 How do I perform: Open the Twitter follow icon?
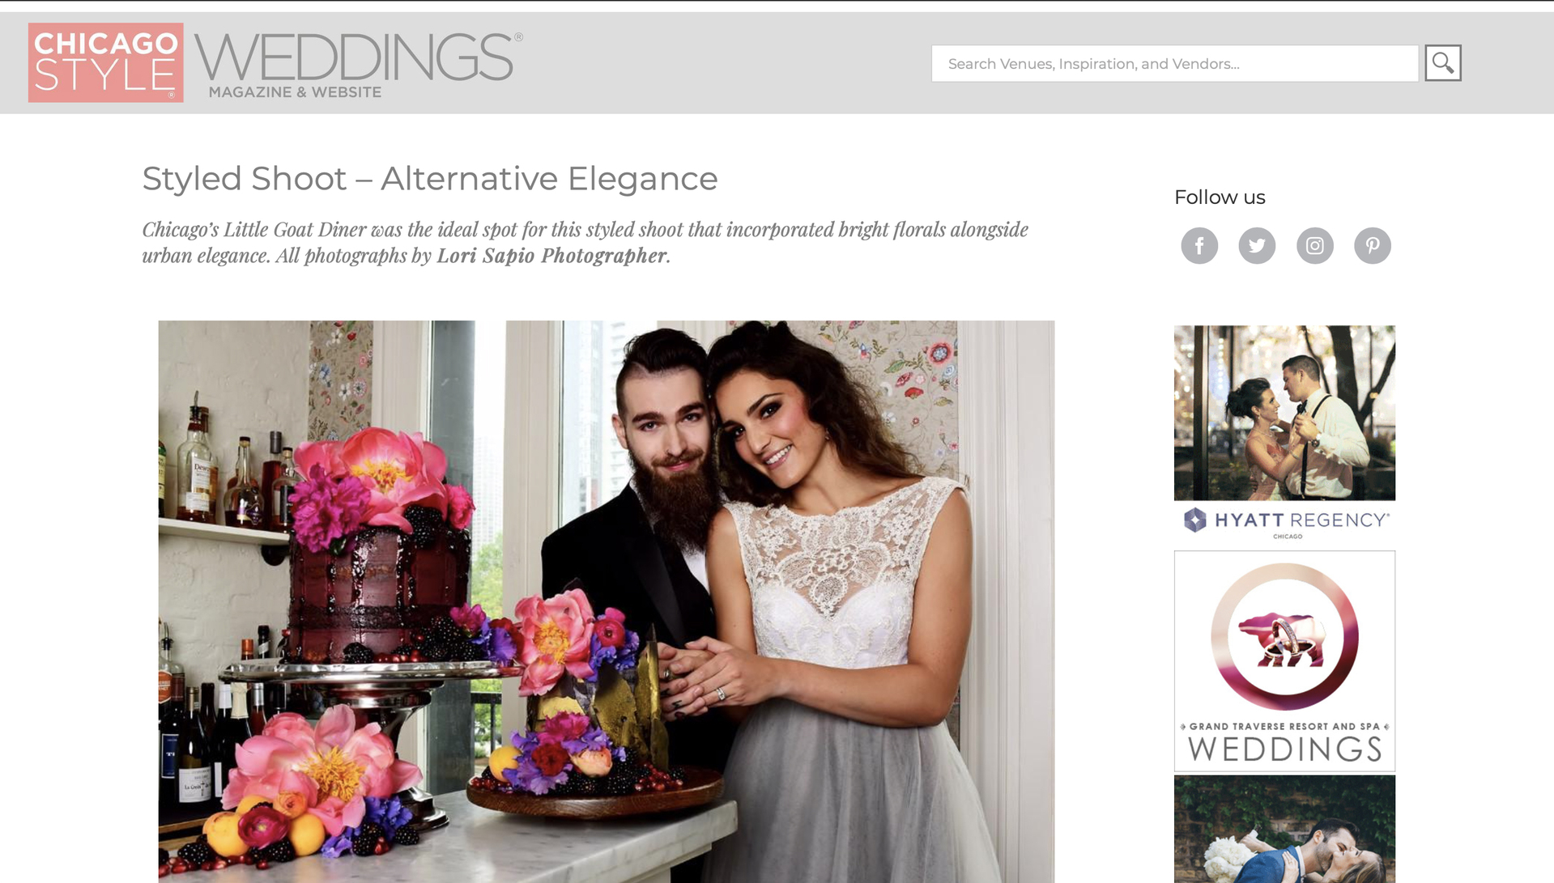[x=1257, y=246]
